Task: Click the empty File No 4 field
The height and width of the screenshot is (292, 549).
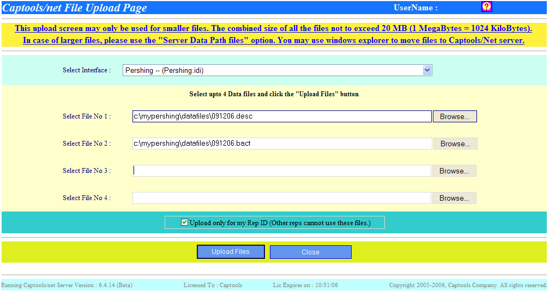Action: click(x=282, y=198)
